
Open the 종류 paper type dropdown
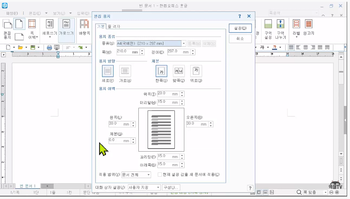[184, 44]
